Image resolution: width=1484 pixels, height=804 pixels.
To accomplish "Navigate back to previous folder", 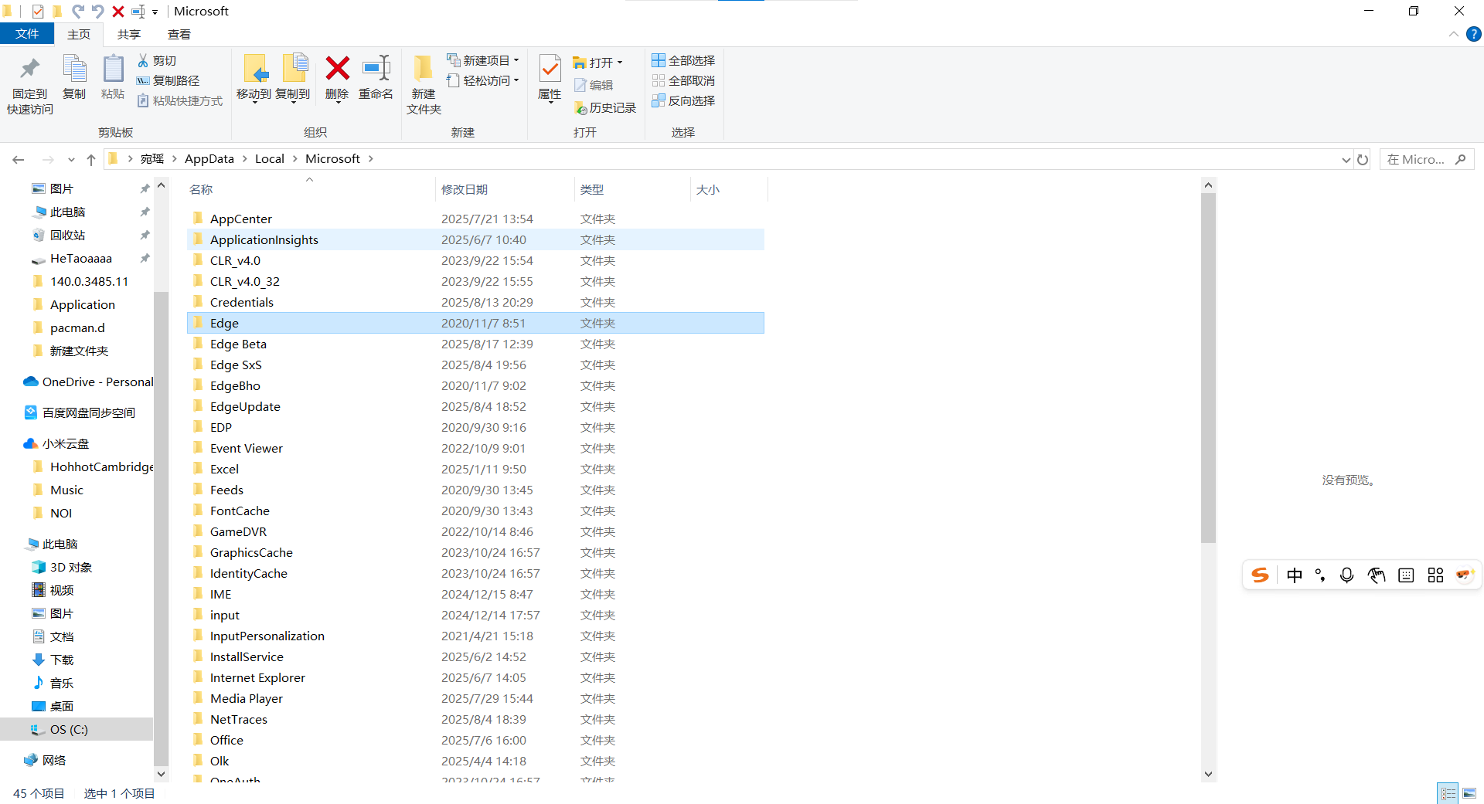I will 19,160.
